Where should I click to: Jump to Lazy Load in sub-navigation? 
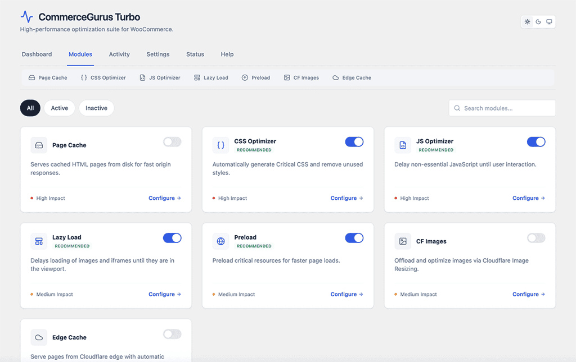point(211,77)
